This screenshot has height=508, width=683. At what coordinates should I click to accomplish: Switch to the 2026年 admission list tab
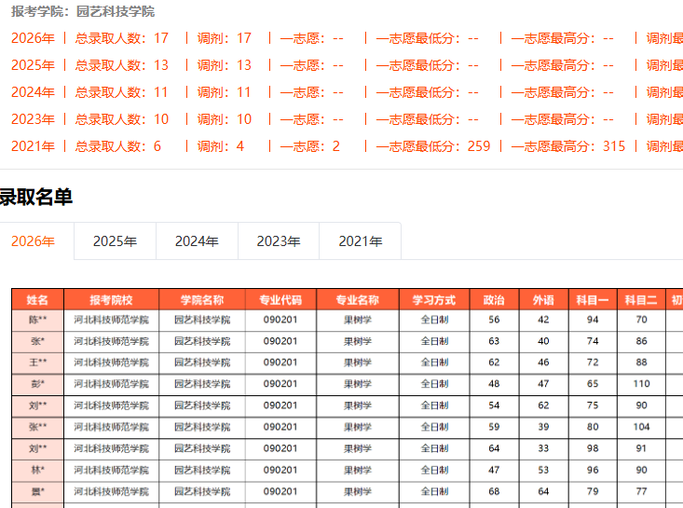point(34,241)
